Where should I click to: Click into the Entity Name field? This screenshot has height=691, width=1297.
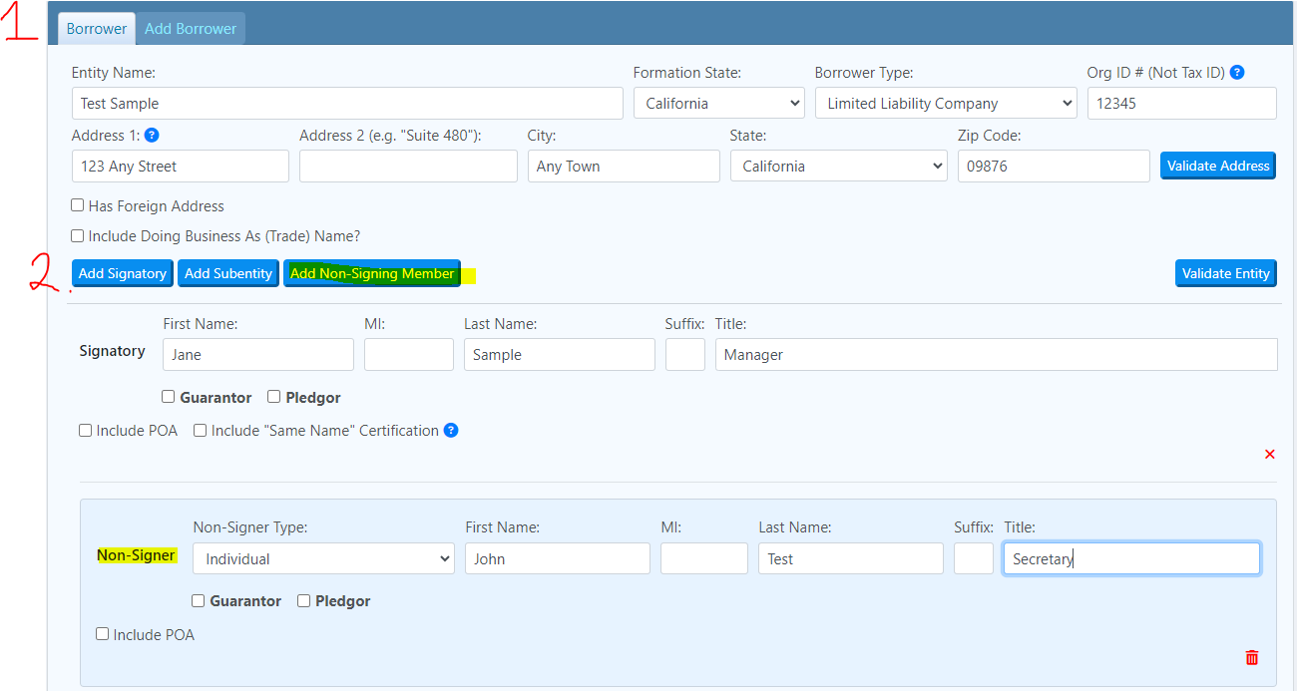[x=347, y=104]
